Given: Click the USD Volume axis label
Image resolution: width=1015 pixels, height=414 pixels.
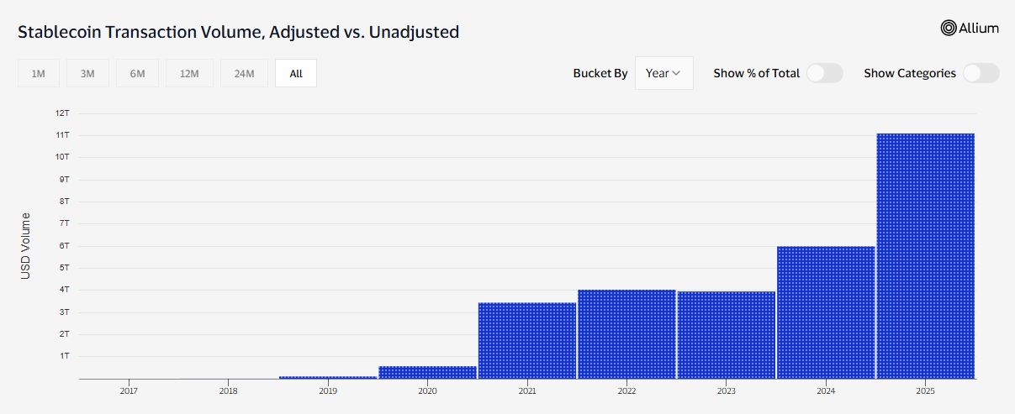Looking at the screenshot, I should [x=25, y=246].
